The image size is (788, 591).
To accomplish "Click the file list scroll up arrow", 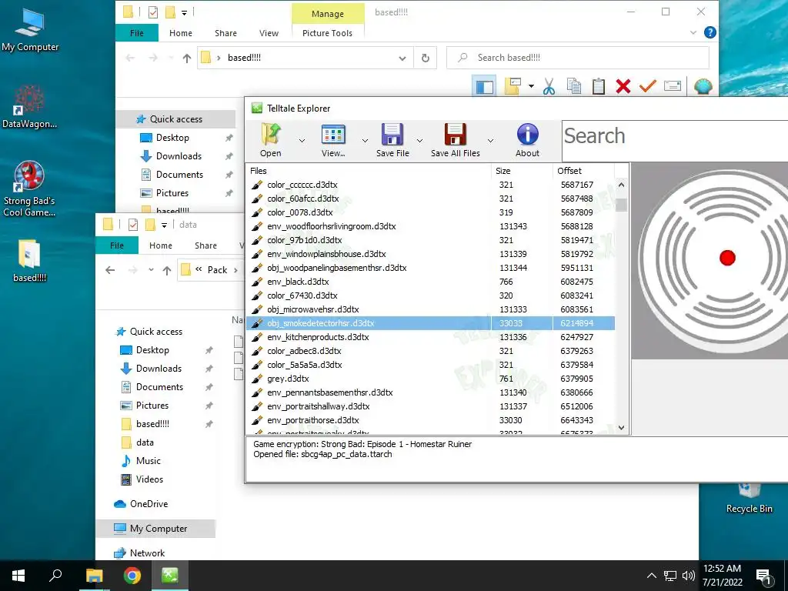I will [x=621, y=185].
